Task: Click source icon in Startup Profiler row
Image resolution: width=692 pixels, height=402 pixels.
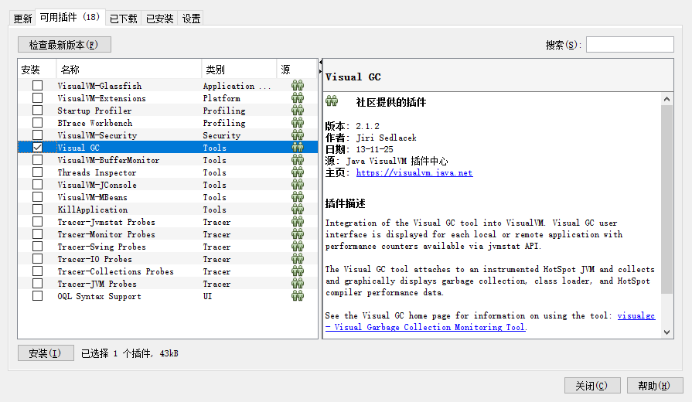Action: [298, 111]
